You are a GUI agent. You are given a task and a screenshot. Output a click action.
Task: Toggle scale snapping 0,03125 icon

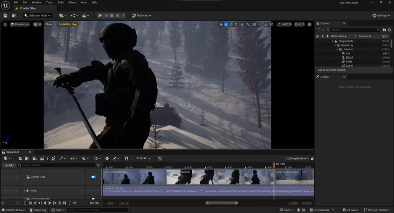(279, 24)
